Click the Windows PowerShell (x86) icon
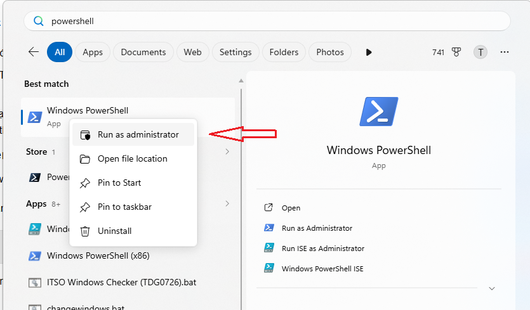Image resolution: width=530 pixels, height=310 pixels. (x=35, y=256)
